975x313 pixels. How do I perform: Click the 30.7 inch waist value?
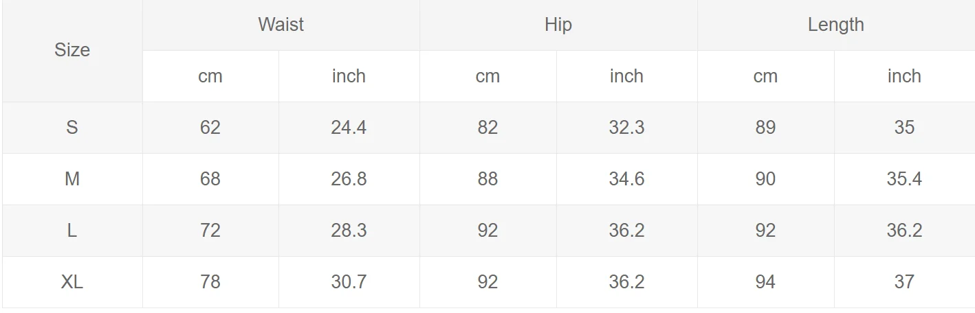[x=349, y=282]
